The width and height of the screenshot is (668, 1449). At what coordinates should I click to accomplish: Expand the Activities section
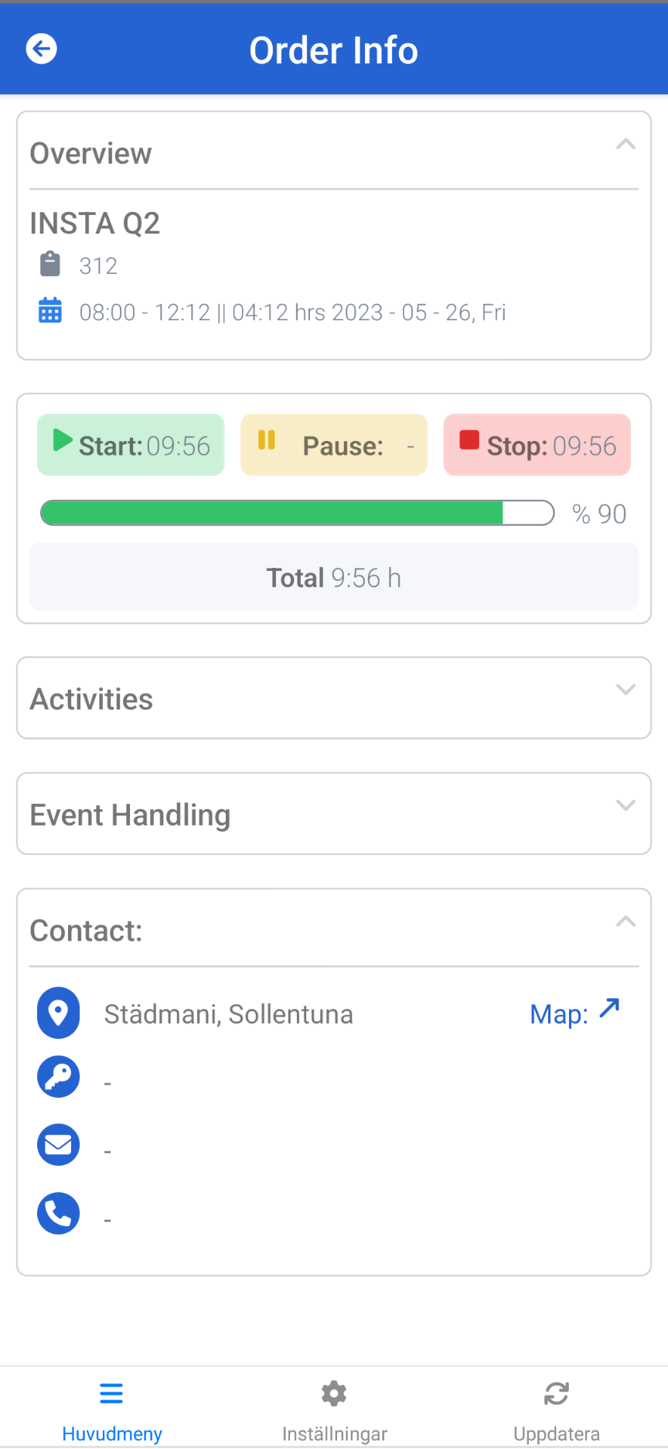[x=625, y=689]
